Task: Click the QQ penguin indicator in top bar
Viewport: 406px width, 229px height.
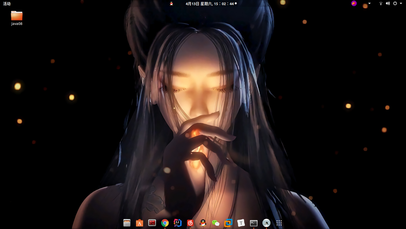Action: 171,4
